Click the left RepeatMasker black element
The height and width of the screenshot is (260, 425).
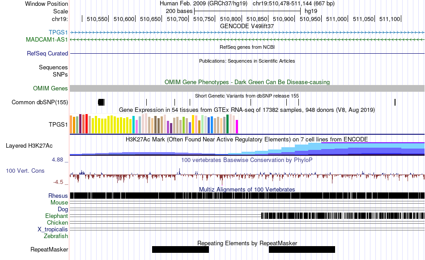(x=181, y=249)
